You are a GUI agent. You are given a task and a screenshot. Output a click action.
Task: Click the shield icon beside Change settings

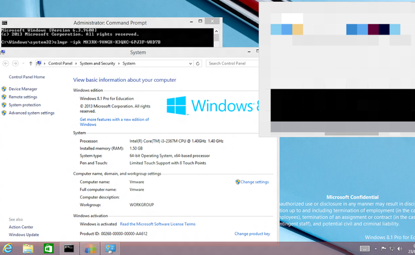point(238,182)
